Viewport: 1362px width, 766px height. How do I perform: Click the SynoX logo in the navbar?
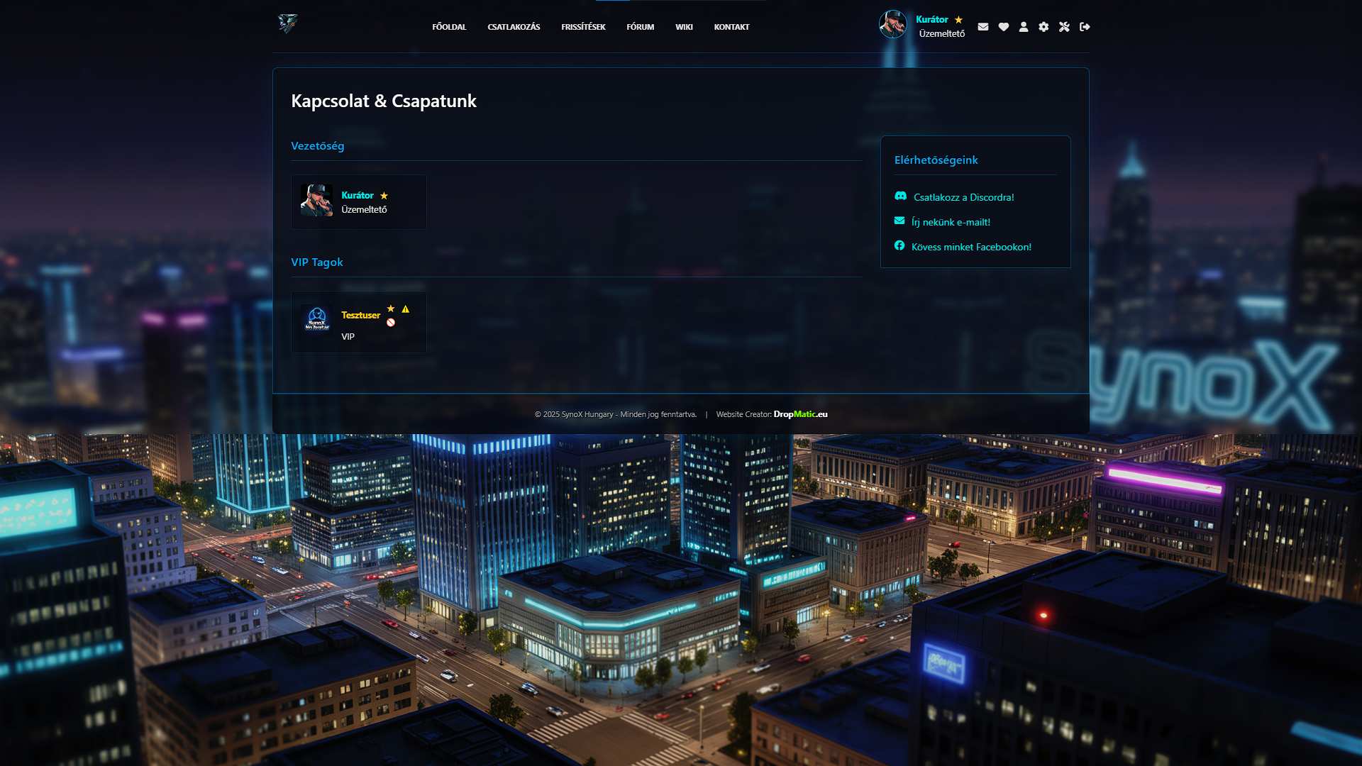288,24
